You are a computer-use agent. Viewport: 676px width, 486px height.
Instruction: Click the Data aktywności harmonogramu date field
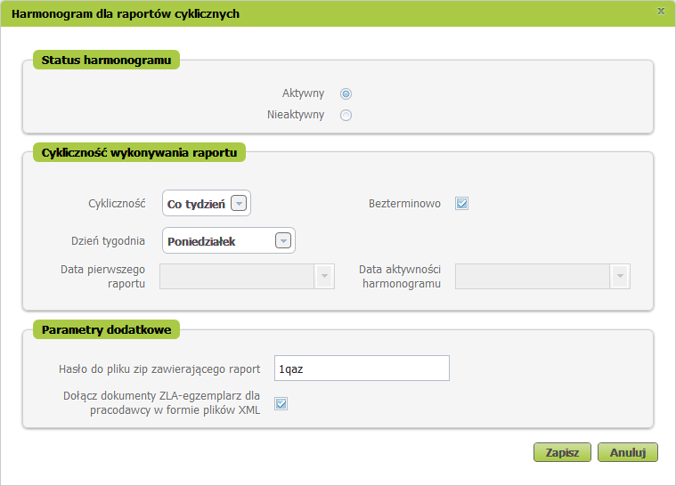[x=533, y=276]
